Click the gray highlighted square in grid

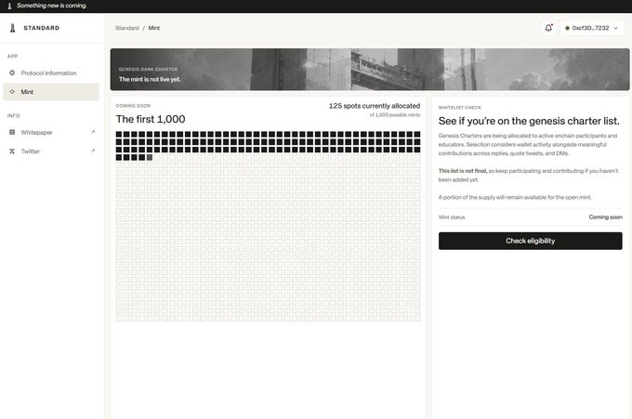[150, 158]
